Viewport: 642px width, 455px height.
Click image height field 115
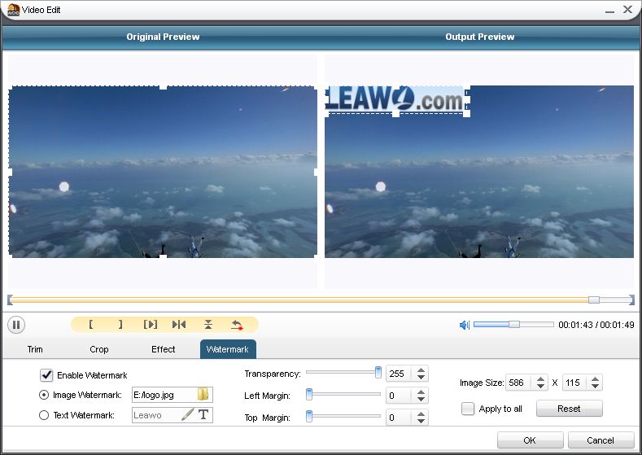tap(575, 383)
